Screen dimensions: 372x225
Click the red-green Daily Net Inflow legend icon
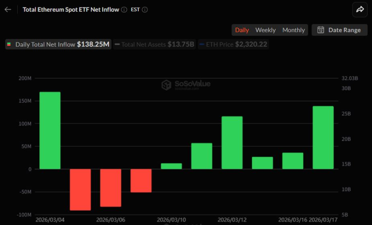click(x=9, y=44)
